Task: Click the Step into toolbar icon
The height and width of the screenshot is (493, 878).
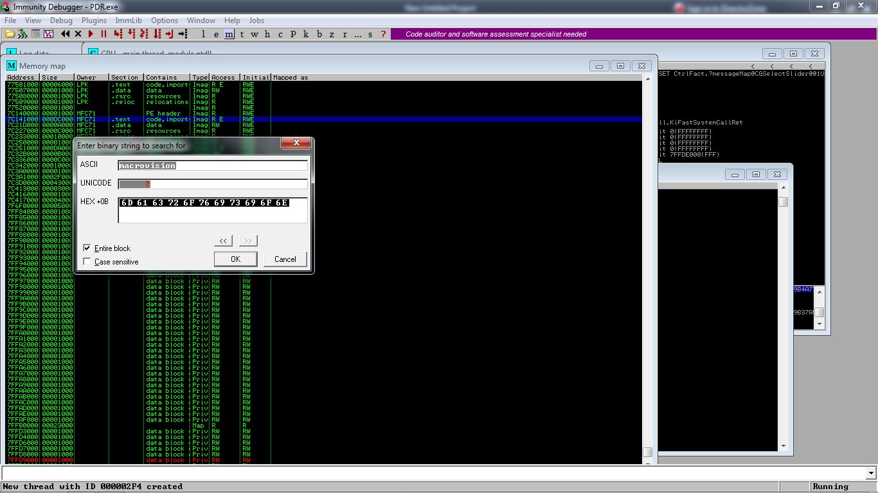Action: 118,34
